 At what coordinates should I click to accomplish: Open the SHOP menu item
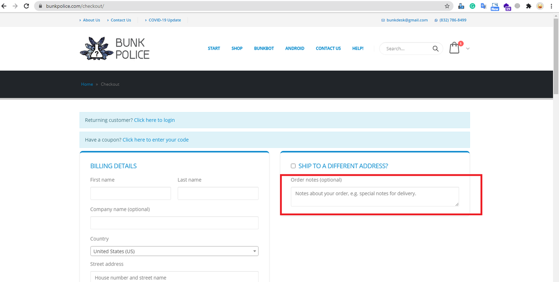pyautogui.click(x=237, y=48)
